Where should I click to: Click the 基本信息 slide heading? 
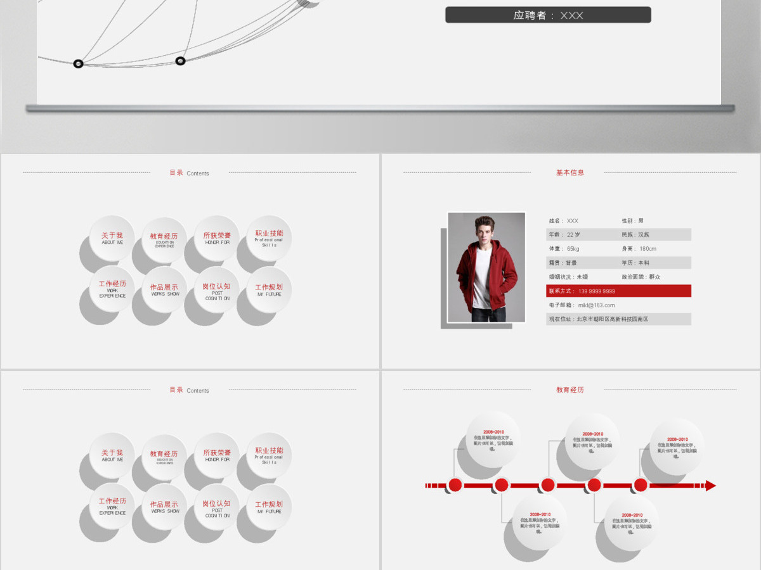point(570,172)
